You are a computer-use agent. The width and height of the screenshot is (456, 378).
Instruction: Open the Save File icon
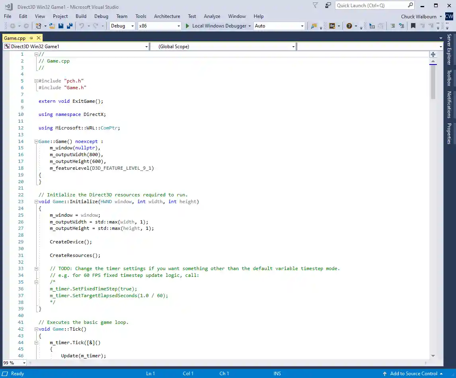pyautogui.click(x=61, y=25)
